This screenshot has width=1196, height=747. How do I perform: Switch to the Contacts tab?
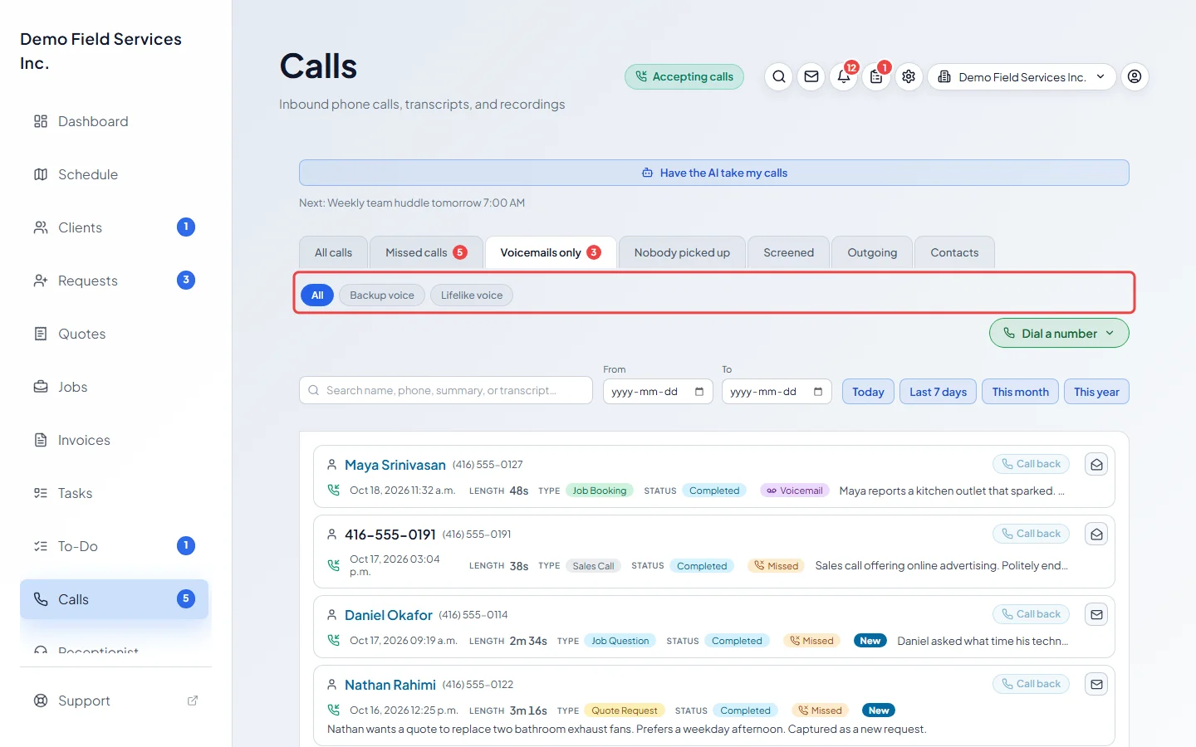click(x=954, y=252)
